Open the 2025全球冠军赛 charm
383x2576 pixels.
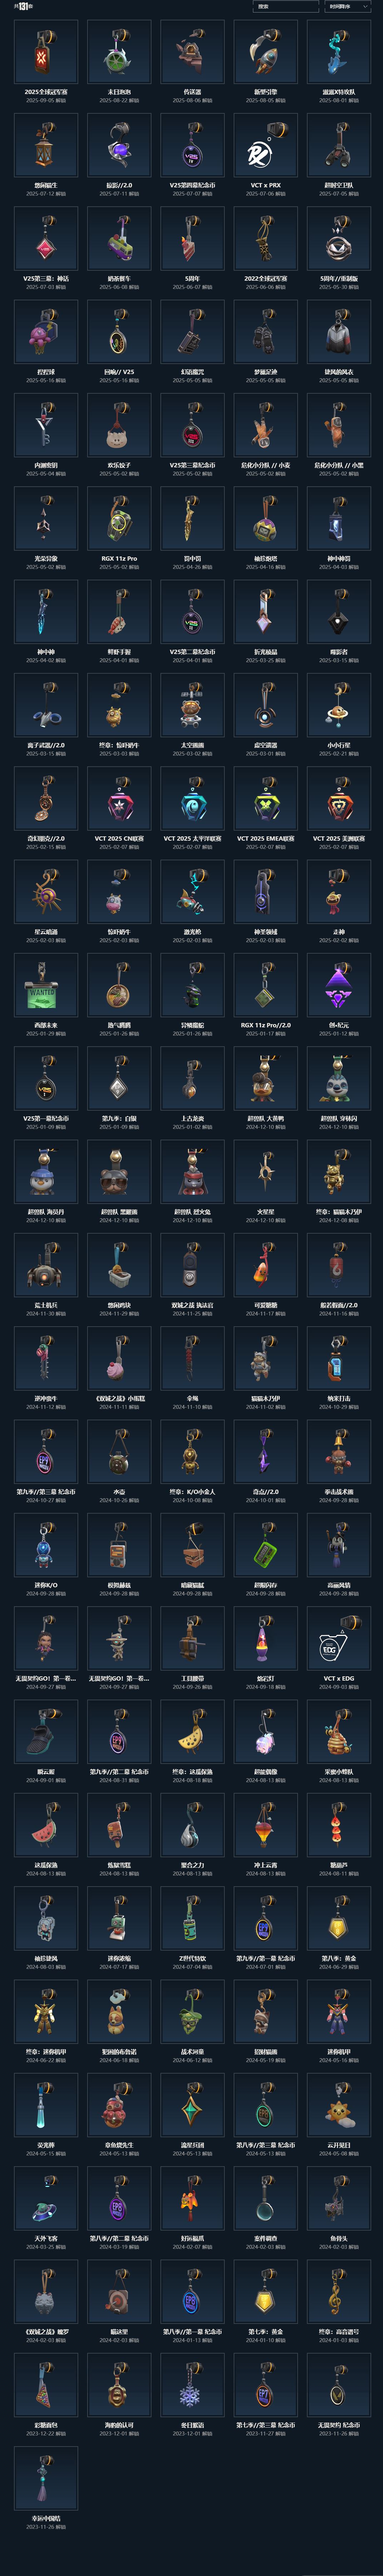[46, 52]
